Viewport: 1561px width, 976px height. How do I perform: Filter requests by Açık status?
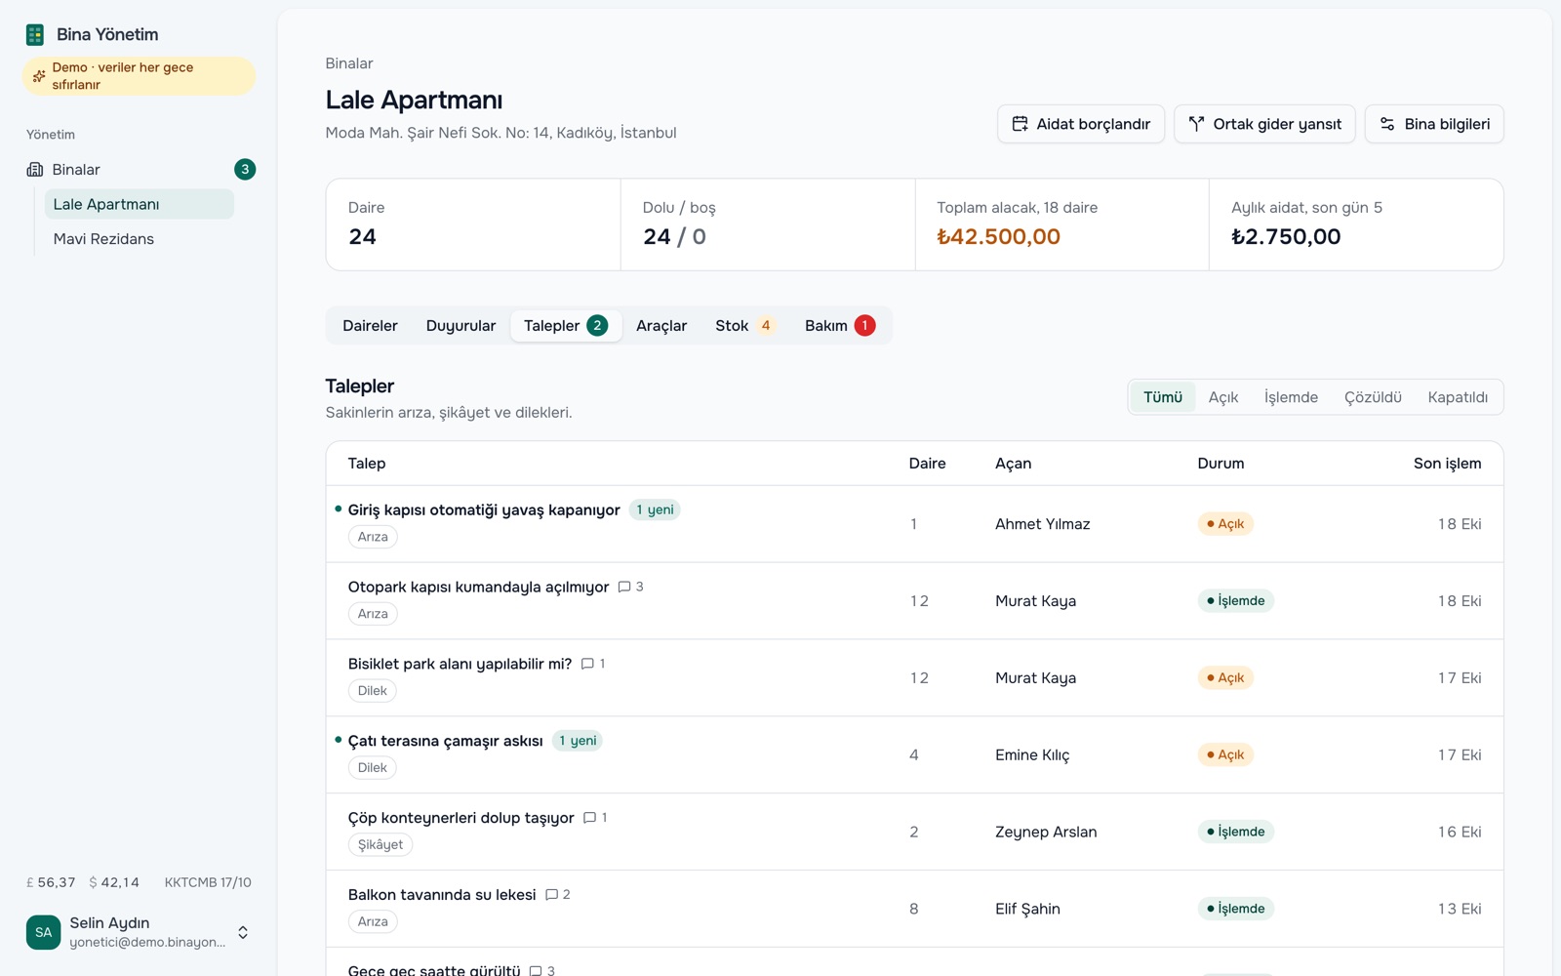click(1223, 397)
